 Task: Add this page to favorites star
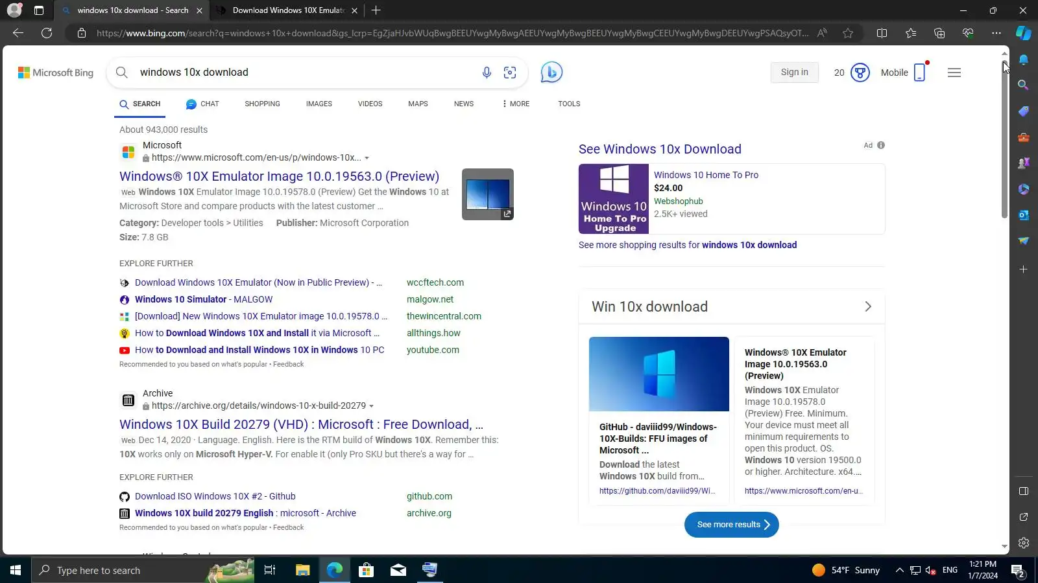click(x=848, y=33)
